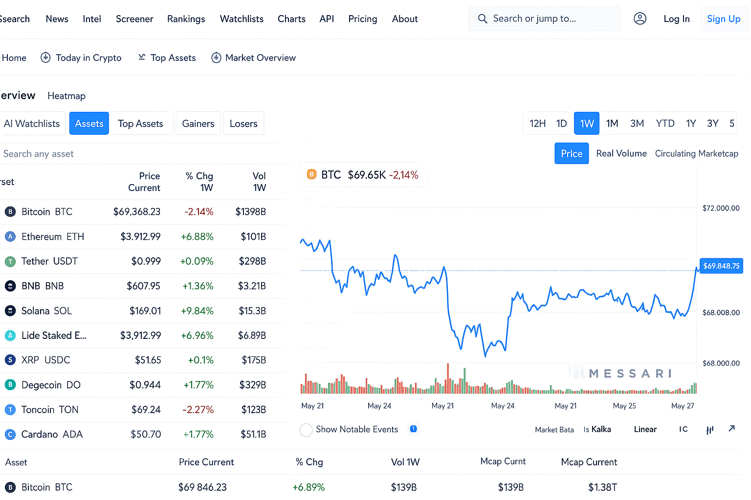Select the 3M time range
This screenshot has height=500, width=751.
(x=637, y=124)
